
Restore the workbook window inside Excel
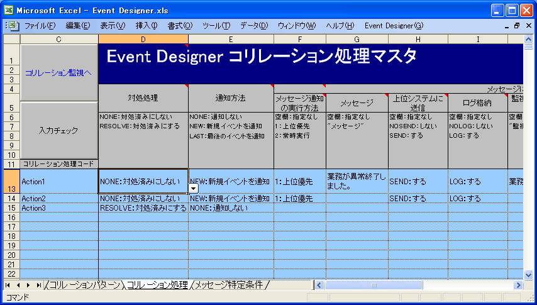[x=517, y=26]
